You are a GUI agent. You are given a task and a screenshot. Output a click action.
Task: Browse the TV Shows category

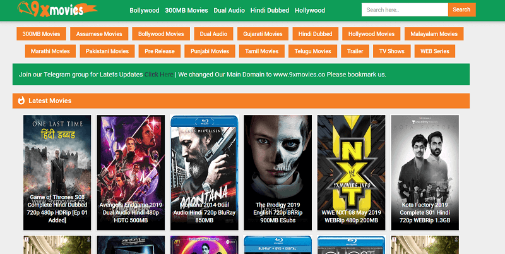point(391,51)
